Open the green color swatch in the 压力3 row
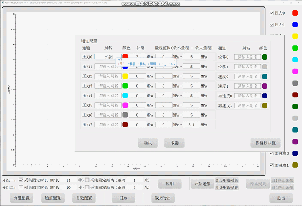Viewport: 302px width, 206px height. click(x=125, y=86)
